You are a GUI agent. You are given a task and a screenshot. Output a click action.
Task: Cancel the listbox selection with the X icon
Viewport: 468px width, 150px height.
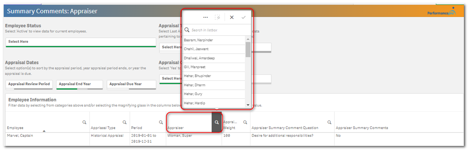coord(232,17)
